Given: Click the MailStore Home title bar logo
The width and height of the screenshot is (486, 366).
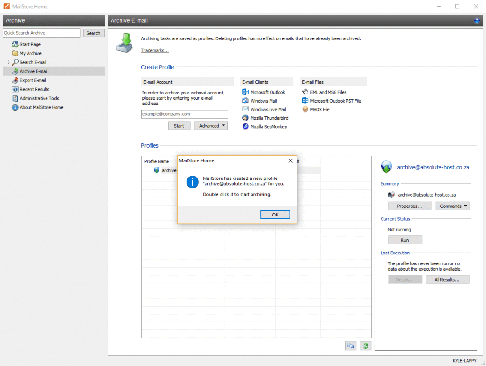Looking at the screenshot, I should 7,6.
